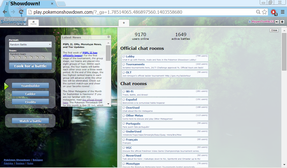The image size is (287, 168).
Task: Click the '1649 active battles' count
Action: [x=181, y=36]
